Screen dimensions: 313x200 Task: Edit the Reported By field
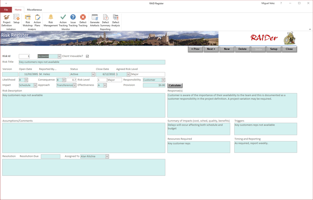click(x=54, y=74)
